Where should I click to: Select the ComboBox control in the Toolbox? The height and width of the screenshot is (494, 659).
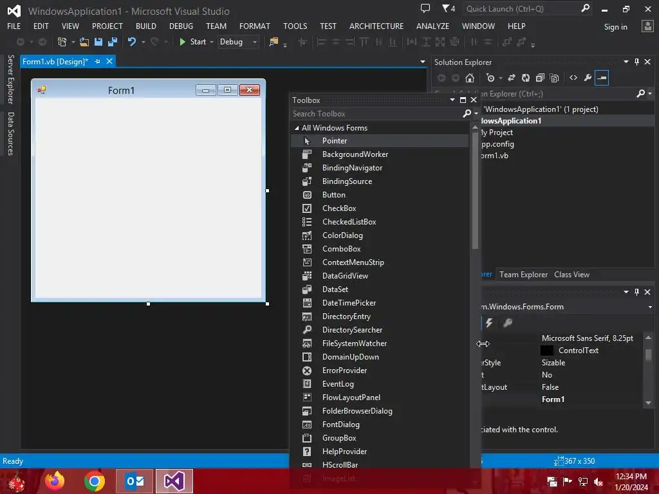[380, 249]
